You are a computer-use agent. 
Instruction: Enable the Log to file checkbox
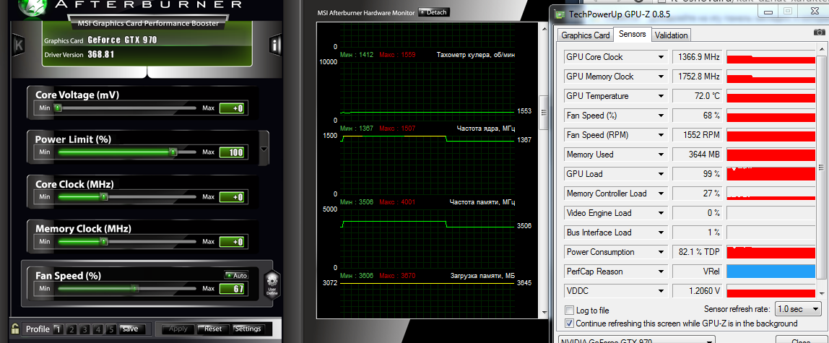pos(570,311)
